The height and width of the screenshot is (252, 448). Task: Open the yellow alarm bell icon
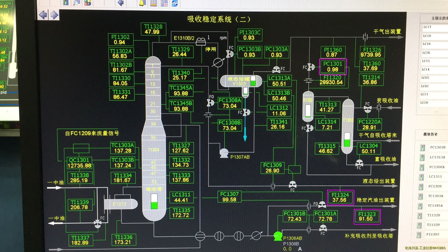click(142, 3)
